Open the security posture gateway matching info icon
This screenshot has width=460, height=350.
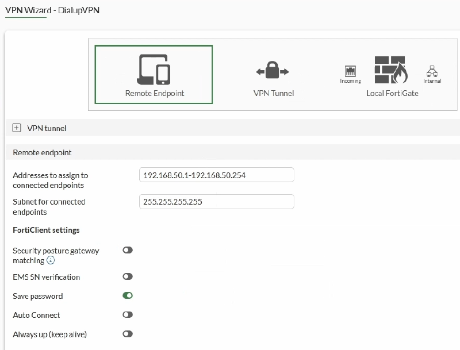click(51, 260)
